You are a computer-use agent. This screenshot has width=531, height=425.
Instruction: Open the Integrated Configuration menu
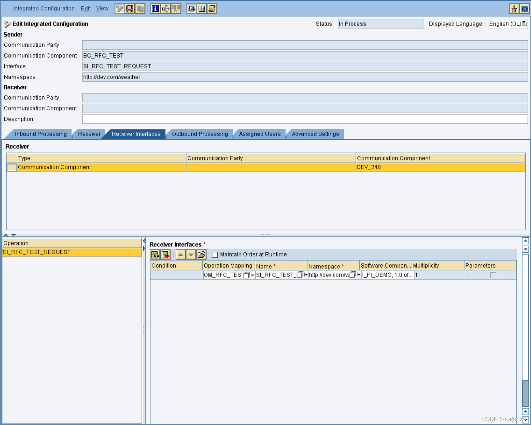coord(44,9)
